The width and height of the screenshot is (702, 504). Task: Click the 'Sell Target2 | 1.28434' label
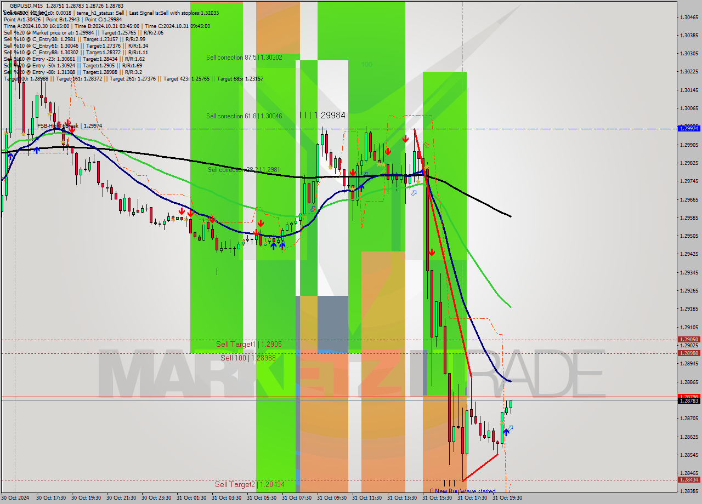click(250, 484)
